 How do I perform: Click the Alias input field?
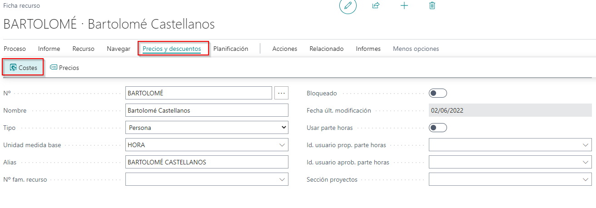pos(207,162)
